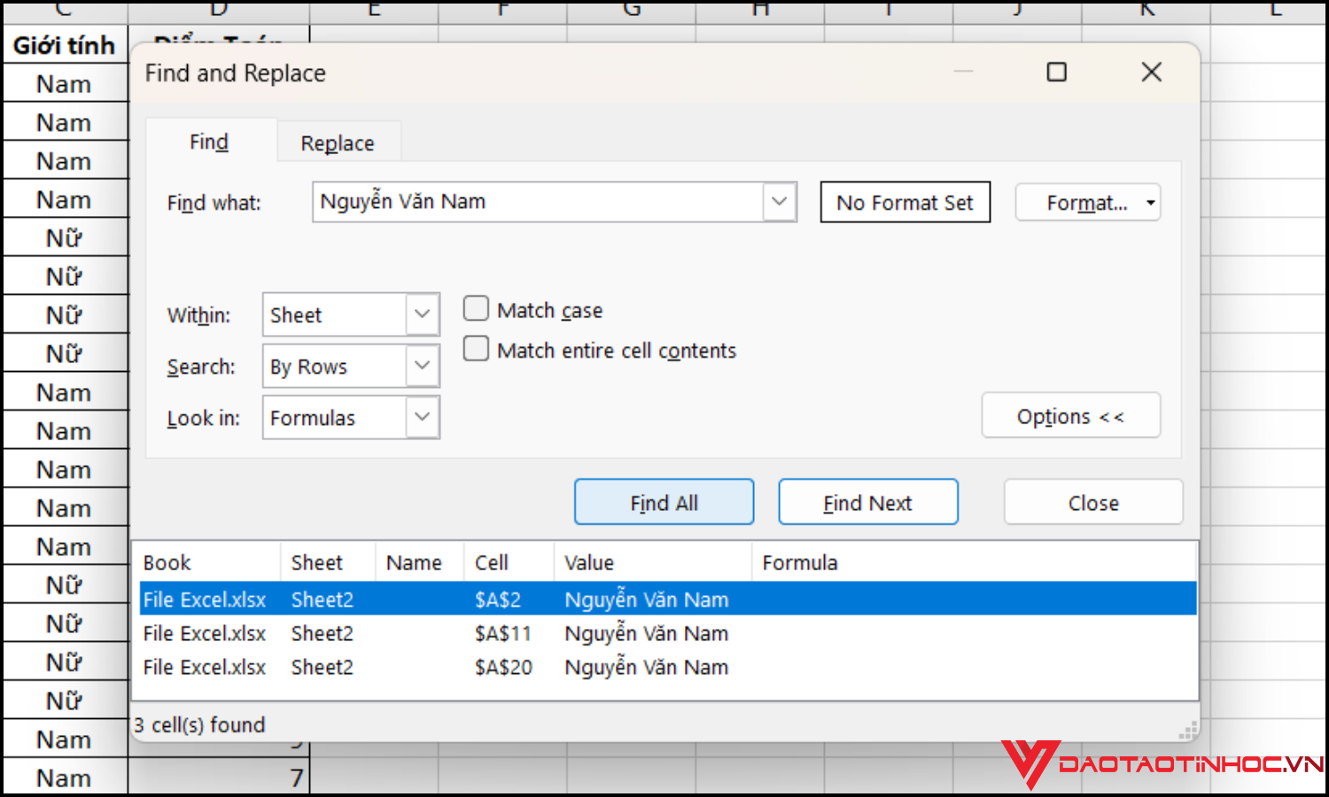This screenshot has width=1329, height=797.
Task: Click the Close button in dialog
Action: point(1092,503)
